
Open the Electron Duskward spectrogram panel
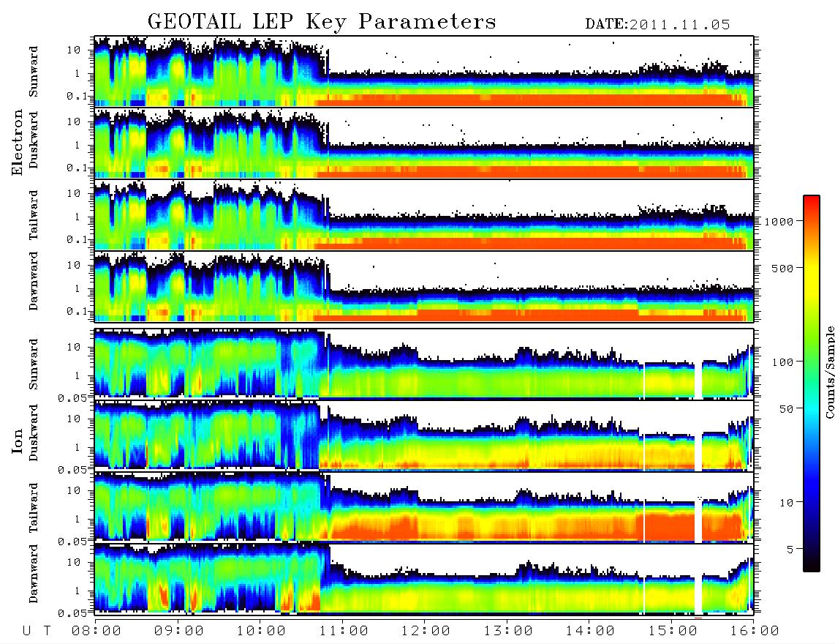(x=424, y=143)
